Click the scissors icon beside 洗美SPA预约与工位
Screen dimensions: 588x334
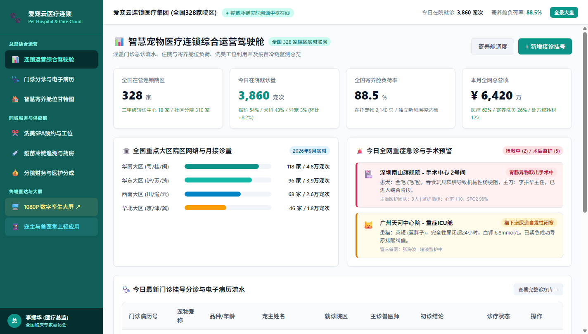pyautogui.click(x=15, y=133)
